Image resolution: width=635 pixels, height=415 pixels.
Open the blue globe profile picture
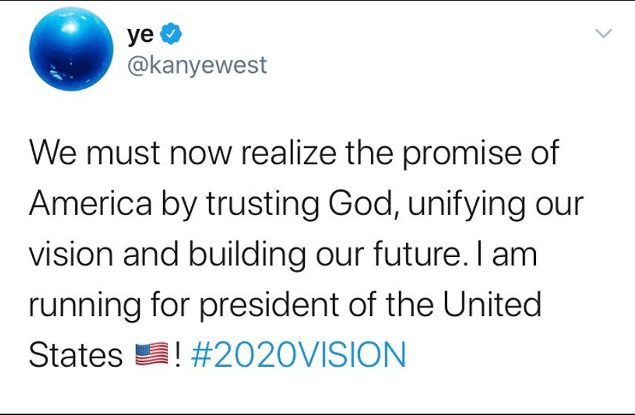(71, 49)
